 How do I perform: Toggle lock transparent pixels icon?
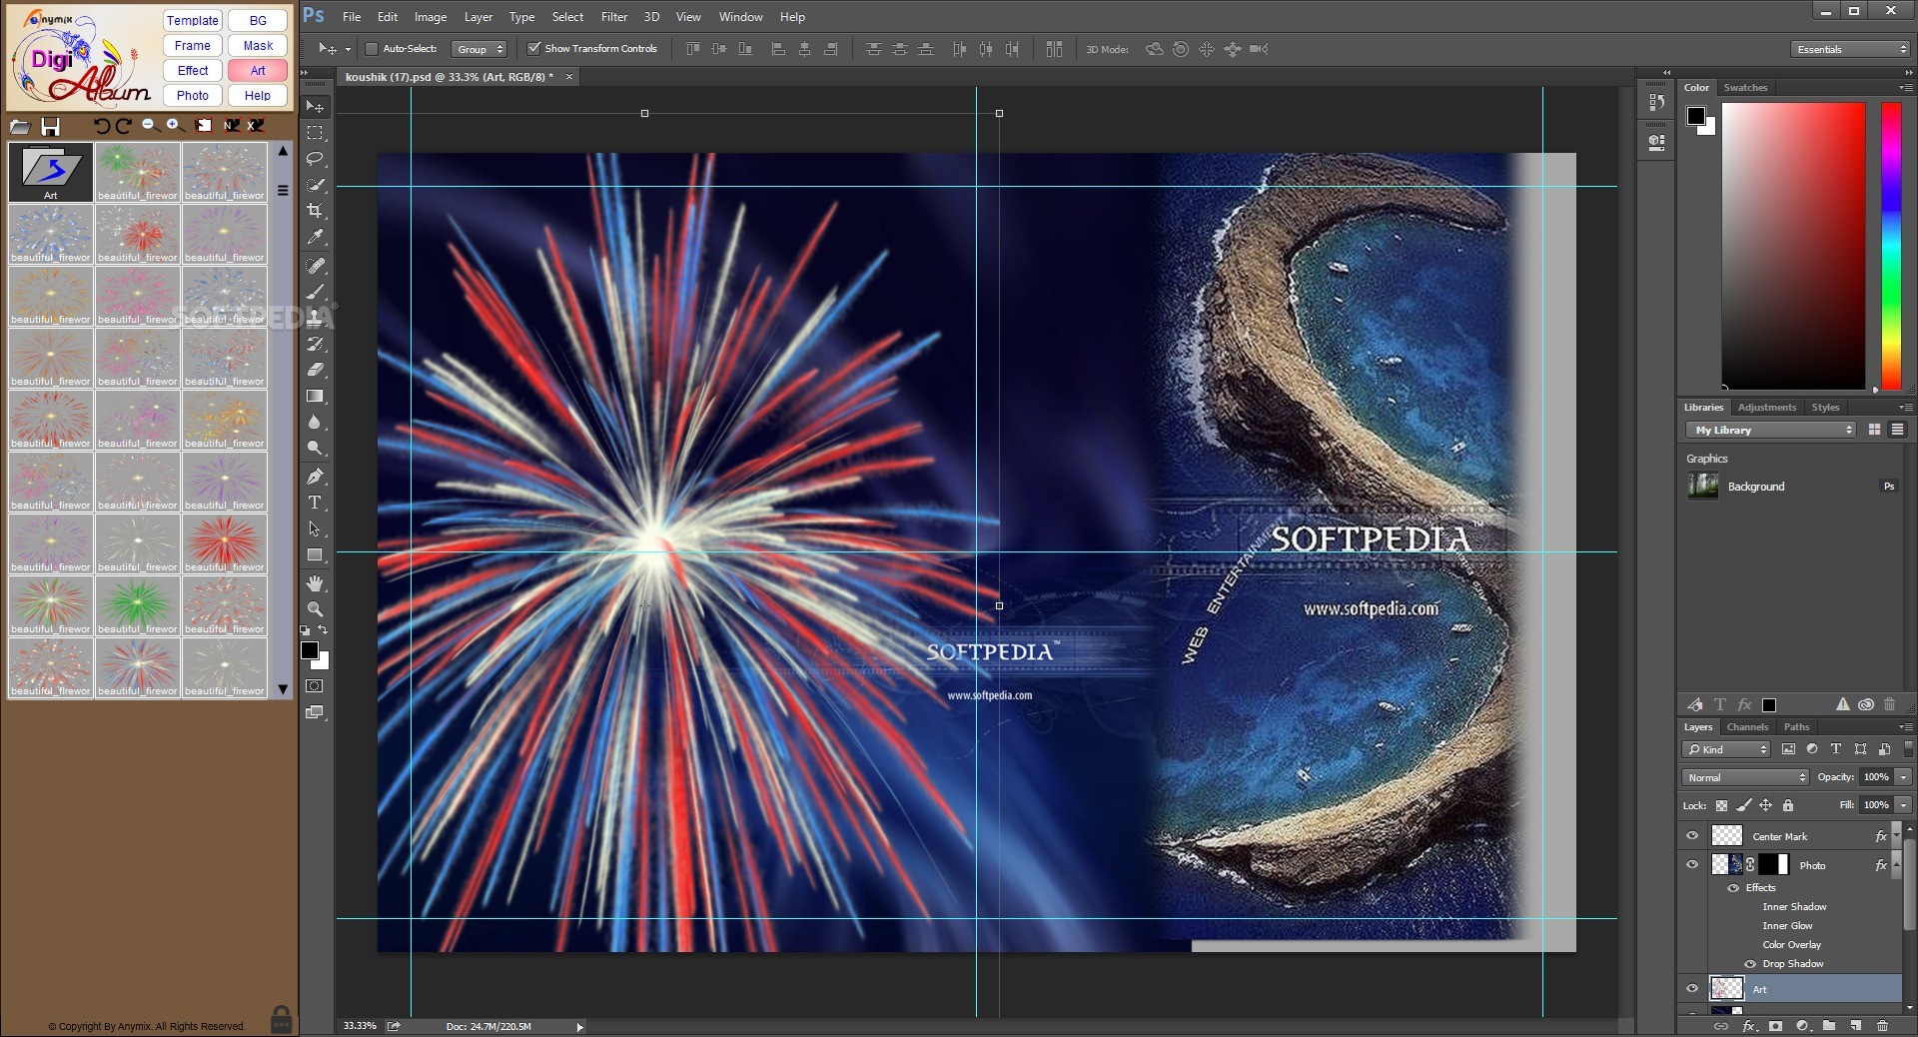(1721, 805)
